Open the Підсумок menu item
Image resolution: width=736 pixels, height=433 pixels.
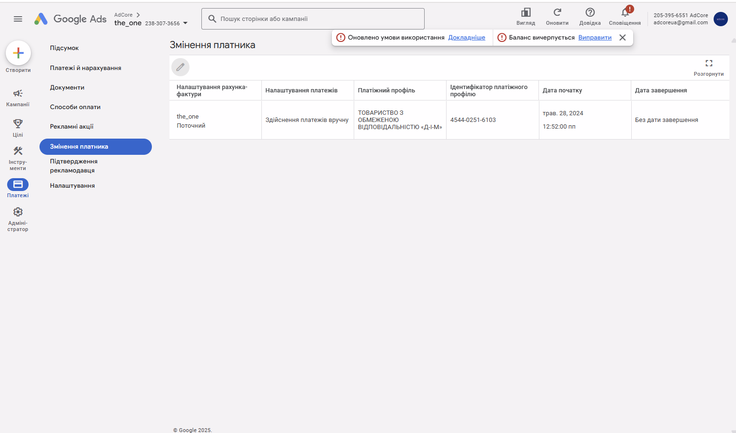coord(64,48)
